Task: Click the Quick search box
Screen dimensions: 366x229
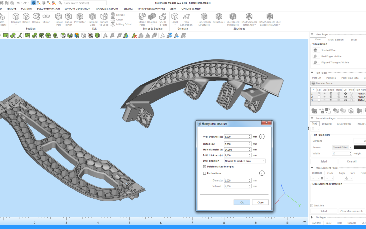Action: click(85, 3)
